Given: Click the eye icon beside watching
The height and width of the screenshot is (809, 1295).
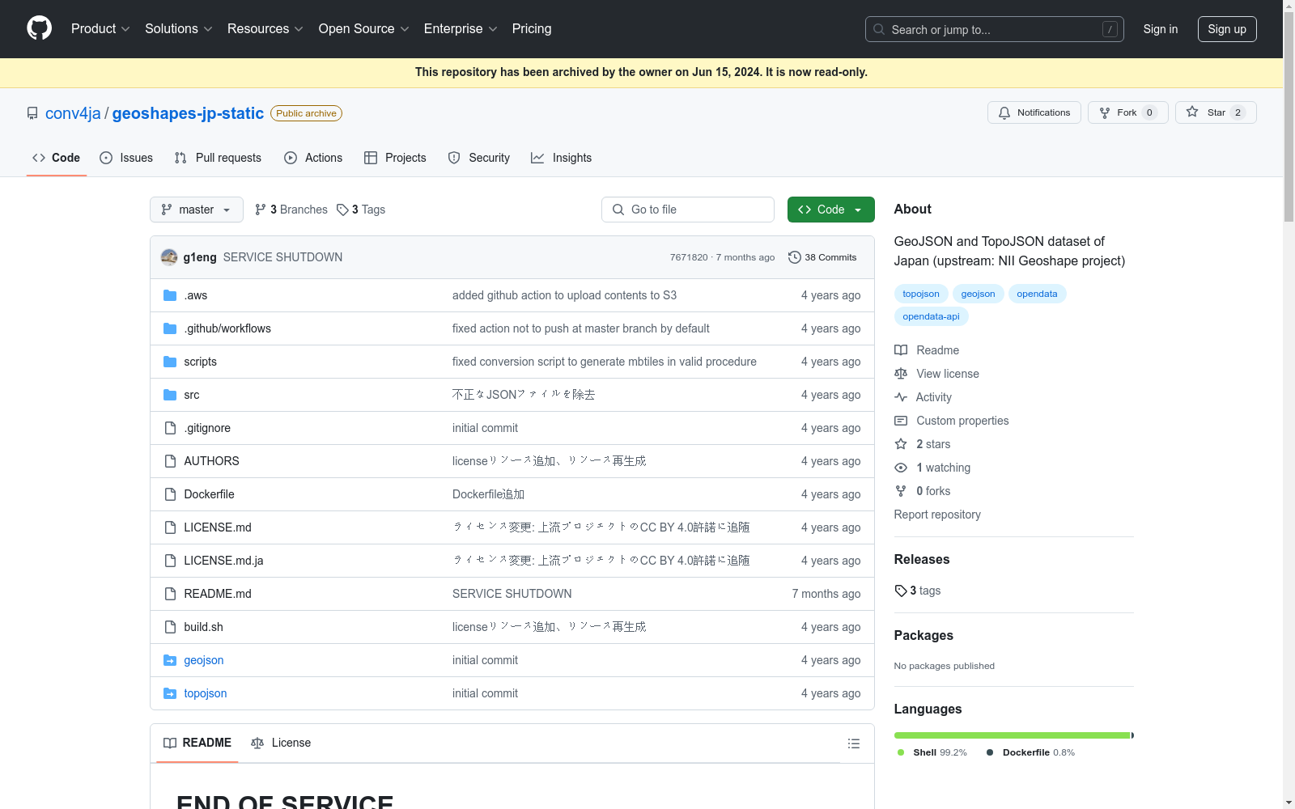Looking at the screenshot, I should pos(901,468).
